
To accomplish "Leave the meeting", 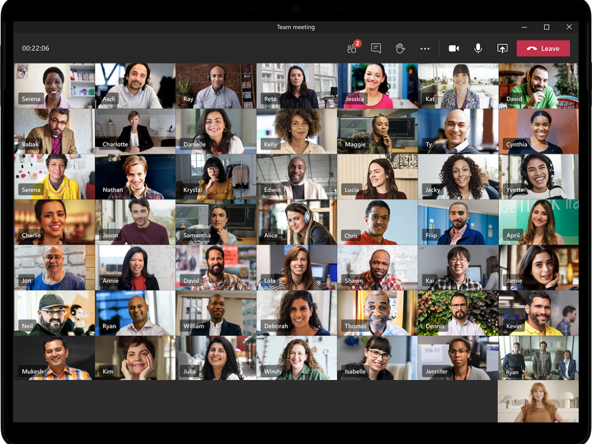I will click(x=543, y=49).
